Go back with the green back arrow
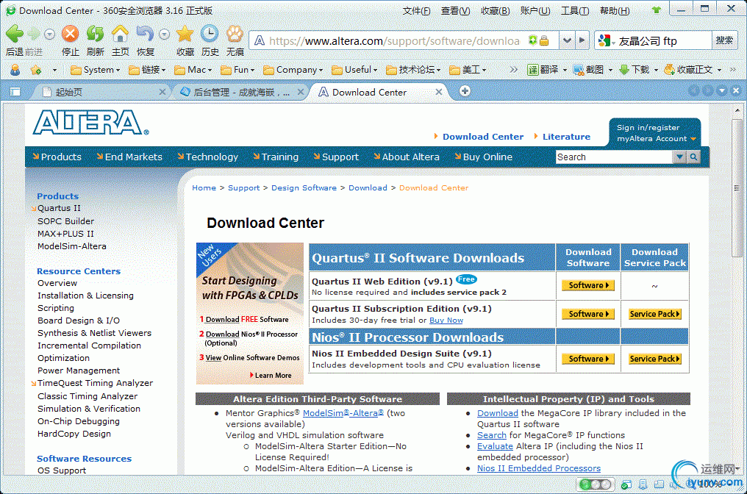The height and width of the screenshot is (494, 747). click(14, 34)
